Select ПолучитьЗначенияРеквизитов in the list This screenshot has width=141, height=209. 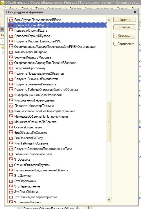coord(57,79)
